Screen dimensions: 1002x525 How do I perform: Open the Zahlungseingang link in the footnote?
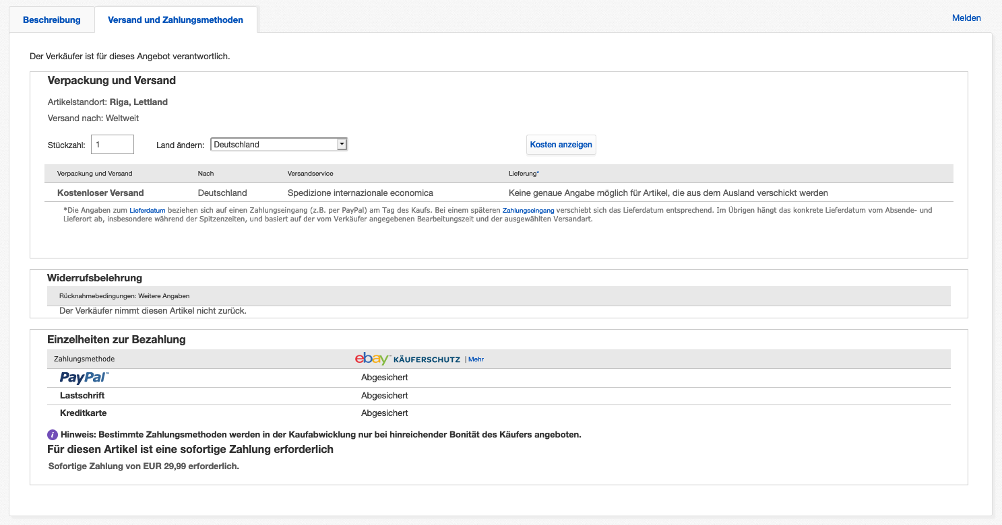point(528,211)
